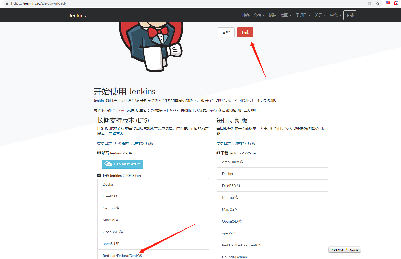Image resolution: width=401 pixels, height=259 pixels.
Task: Select Mac OS X in the LTS list
Action: pyautogui.click(x=153, y=220)
